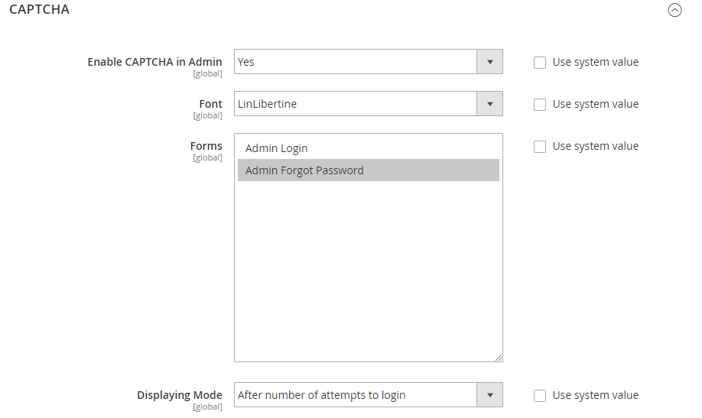
Task: Check Use system value for Font
Action: [540, 104]
